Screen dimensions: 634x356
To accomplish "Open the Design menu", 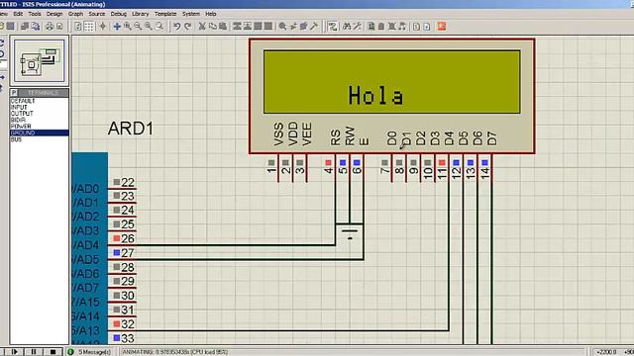I will click(x=54, y=14).
